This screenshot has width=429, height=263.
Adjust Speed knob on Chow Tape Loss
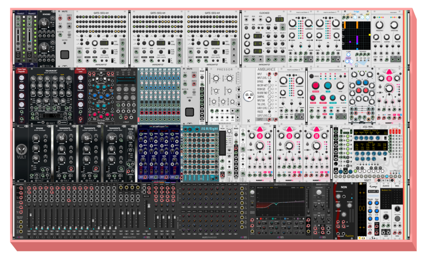pyautogui.click(x=81, y=105)
